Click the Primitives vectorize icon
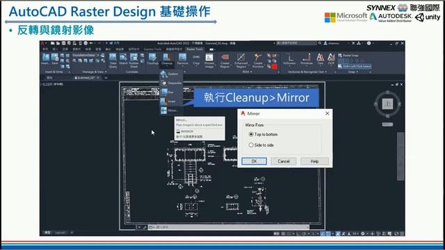The width and height of the screenshot is (445, 250). tap(306, 59)
